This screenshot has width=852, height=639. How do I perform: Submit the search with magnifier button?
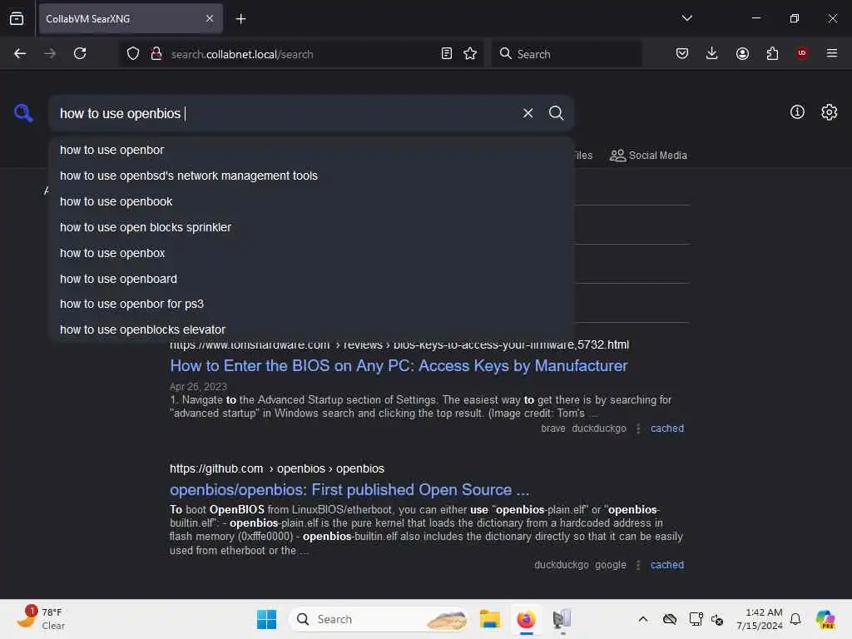coord(556,113)
